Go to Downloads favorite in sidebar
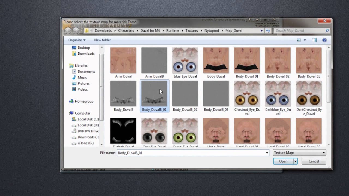 coord(83,54)
